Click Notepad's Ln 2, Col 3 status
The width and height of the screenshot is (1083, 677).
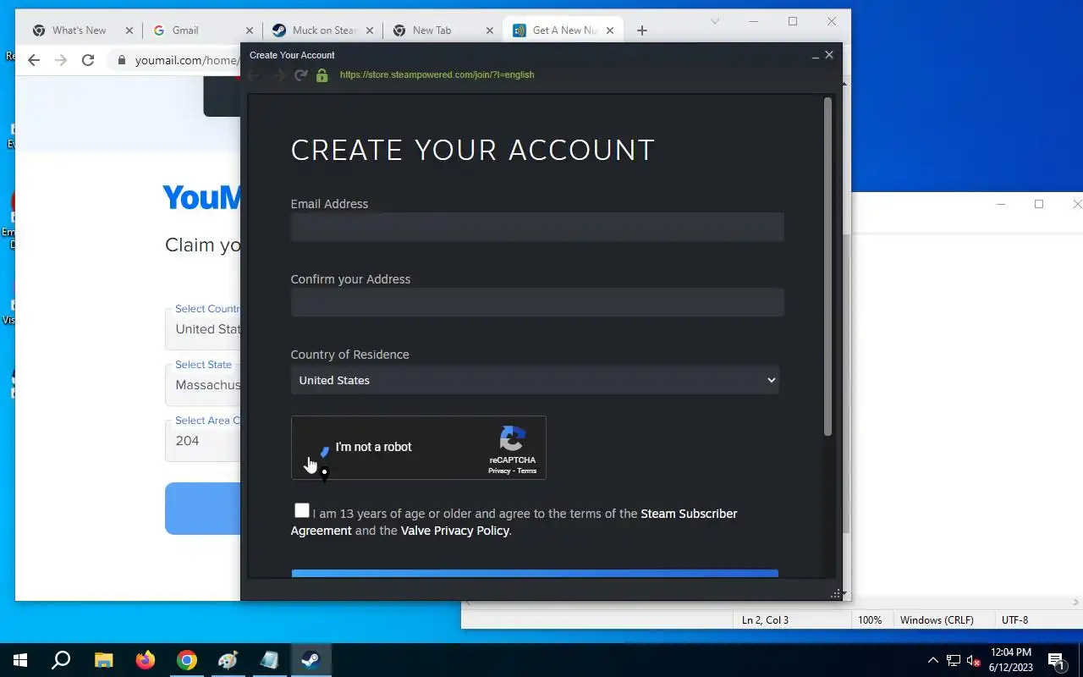[x=765, y=620]
